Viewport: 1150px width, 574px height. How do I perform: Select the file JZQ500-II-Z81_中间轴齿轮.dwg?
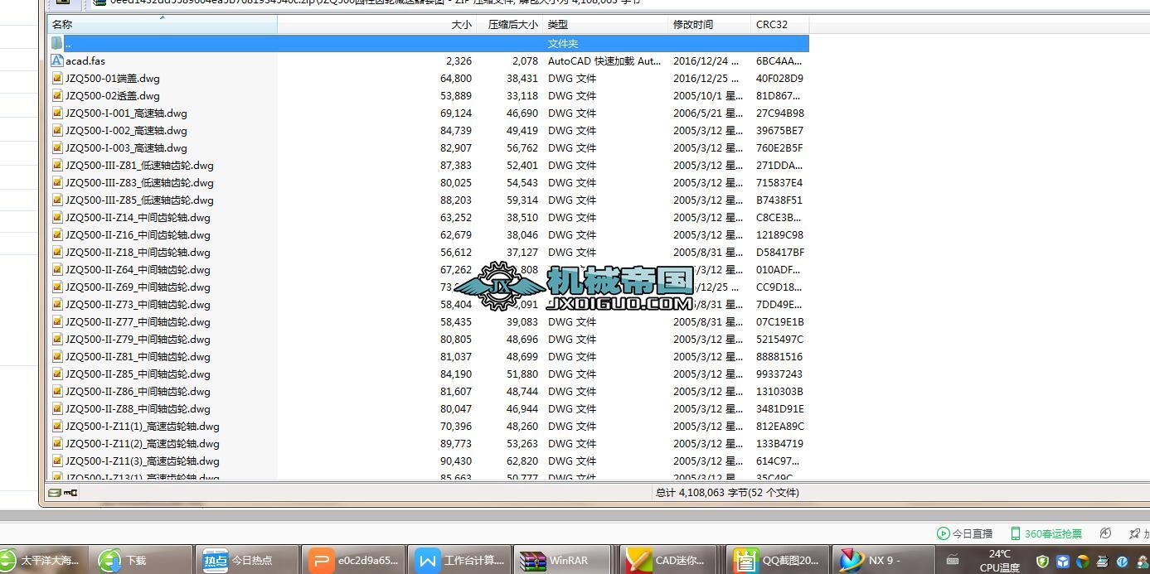tap(138, 356)
